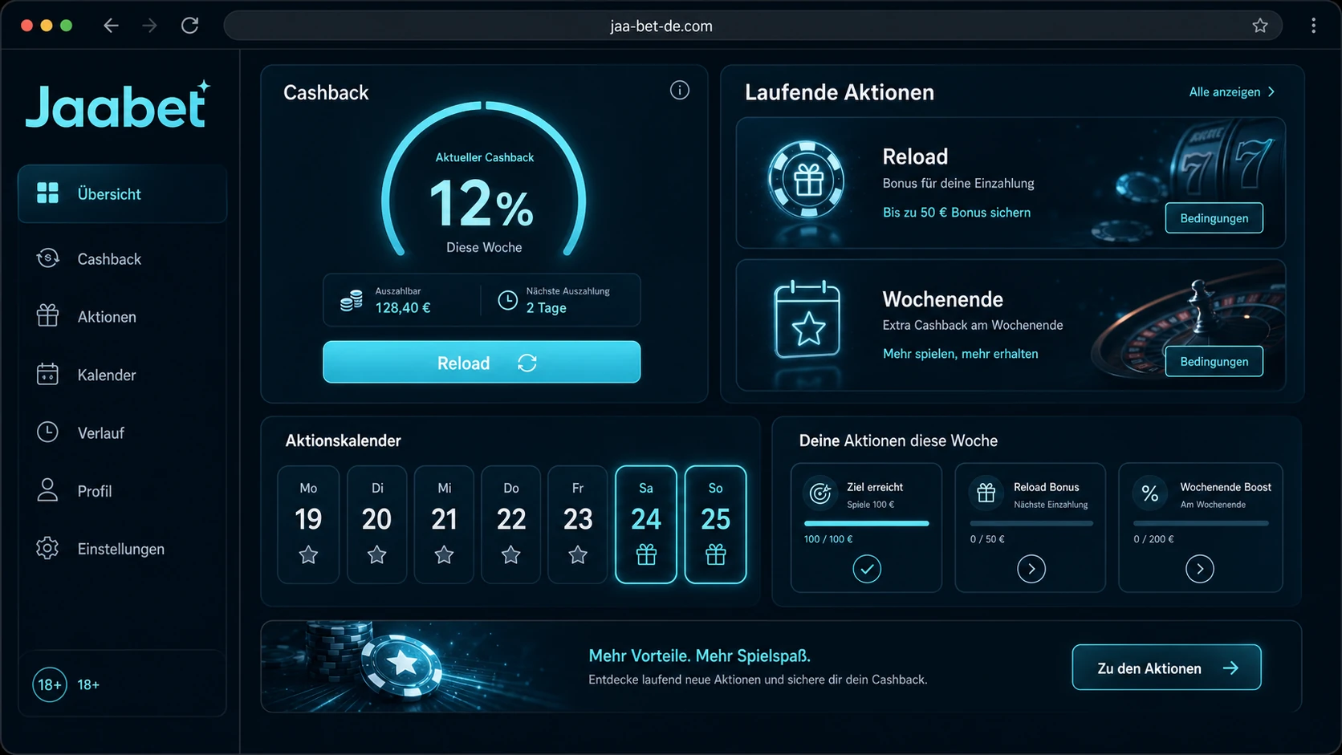Viewport: 1342px width, 755px height.
Task: Go to Aktionen in the sidebar
Action: click(122, 316)
